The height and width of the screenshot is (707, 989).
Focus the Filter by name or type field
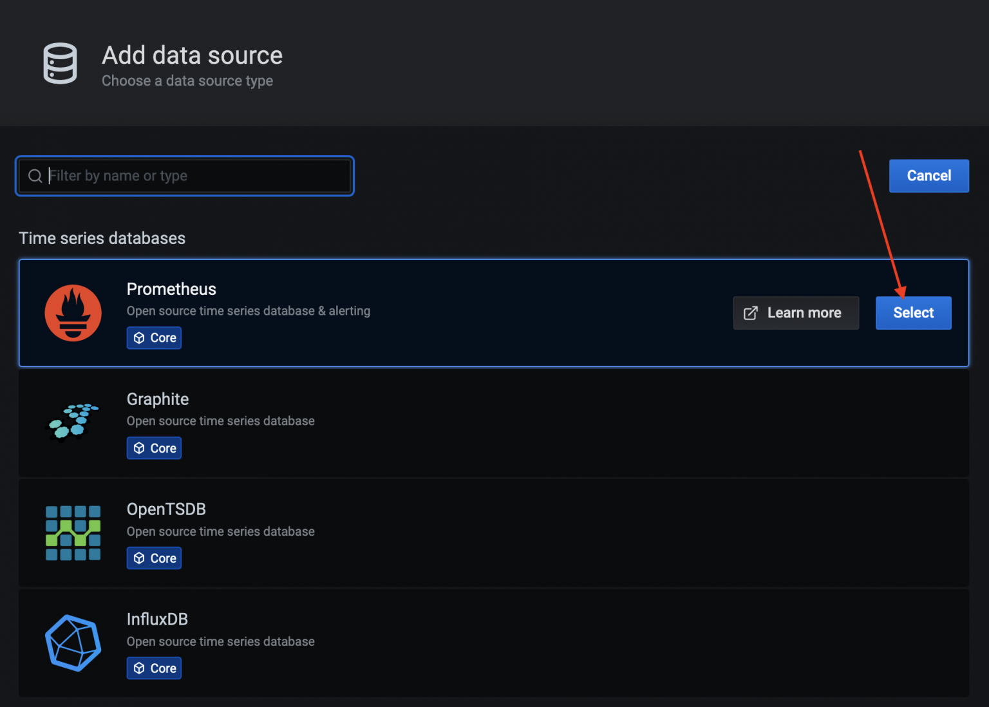click(x=185, y=176)
